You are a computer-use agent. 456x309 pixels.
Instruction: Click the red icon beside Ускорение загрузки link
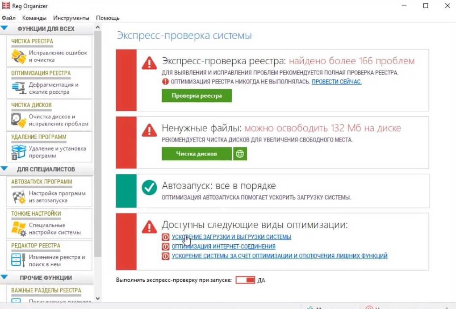tap(166, 237)
